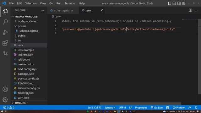
Task: Toggle bottom panel layout icon
Action: pos(174,3)
